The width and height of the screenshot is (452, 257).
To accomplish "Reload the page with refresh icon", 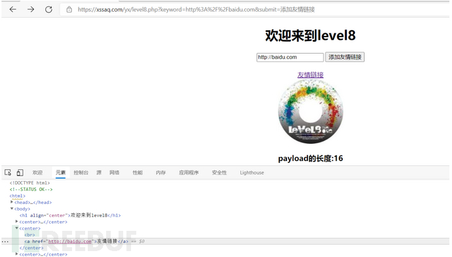I will [x=48, y=10].
